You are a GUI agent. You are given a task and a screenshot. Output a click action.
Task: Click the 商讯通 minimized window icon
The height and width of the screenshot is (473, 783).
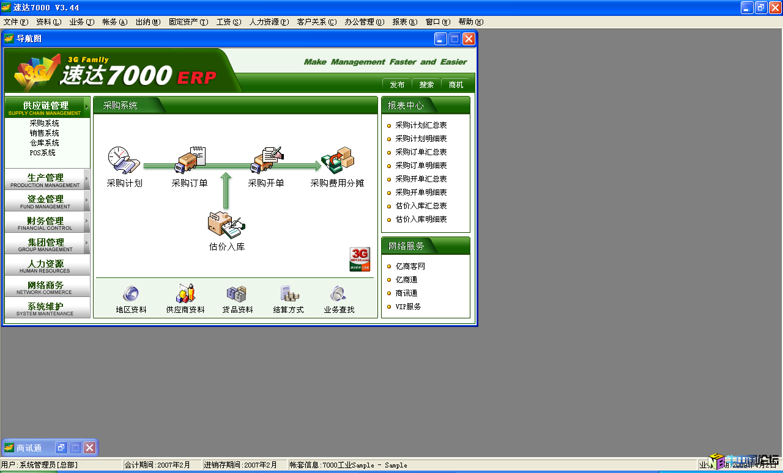click(9, 448)
